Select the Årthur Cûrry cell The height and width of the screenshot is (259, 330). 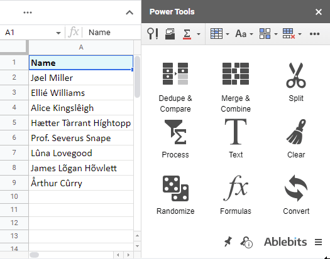81,183
